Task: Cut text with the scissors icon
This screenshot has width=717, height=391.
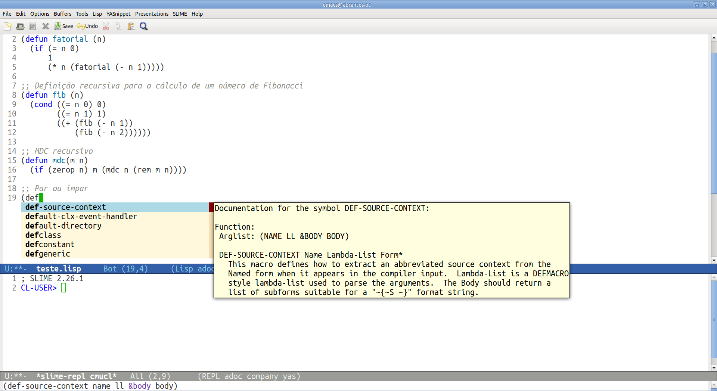Action: point(106,26)
